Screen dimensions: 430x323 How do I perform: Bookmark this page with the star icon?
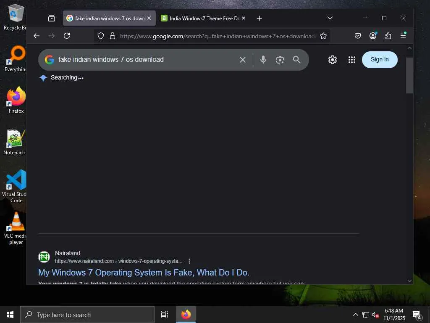coord(323,36)
